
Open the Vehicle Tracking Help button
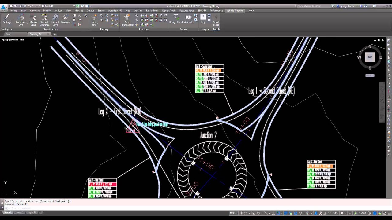[203, 18]
